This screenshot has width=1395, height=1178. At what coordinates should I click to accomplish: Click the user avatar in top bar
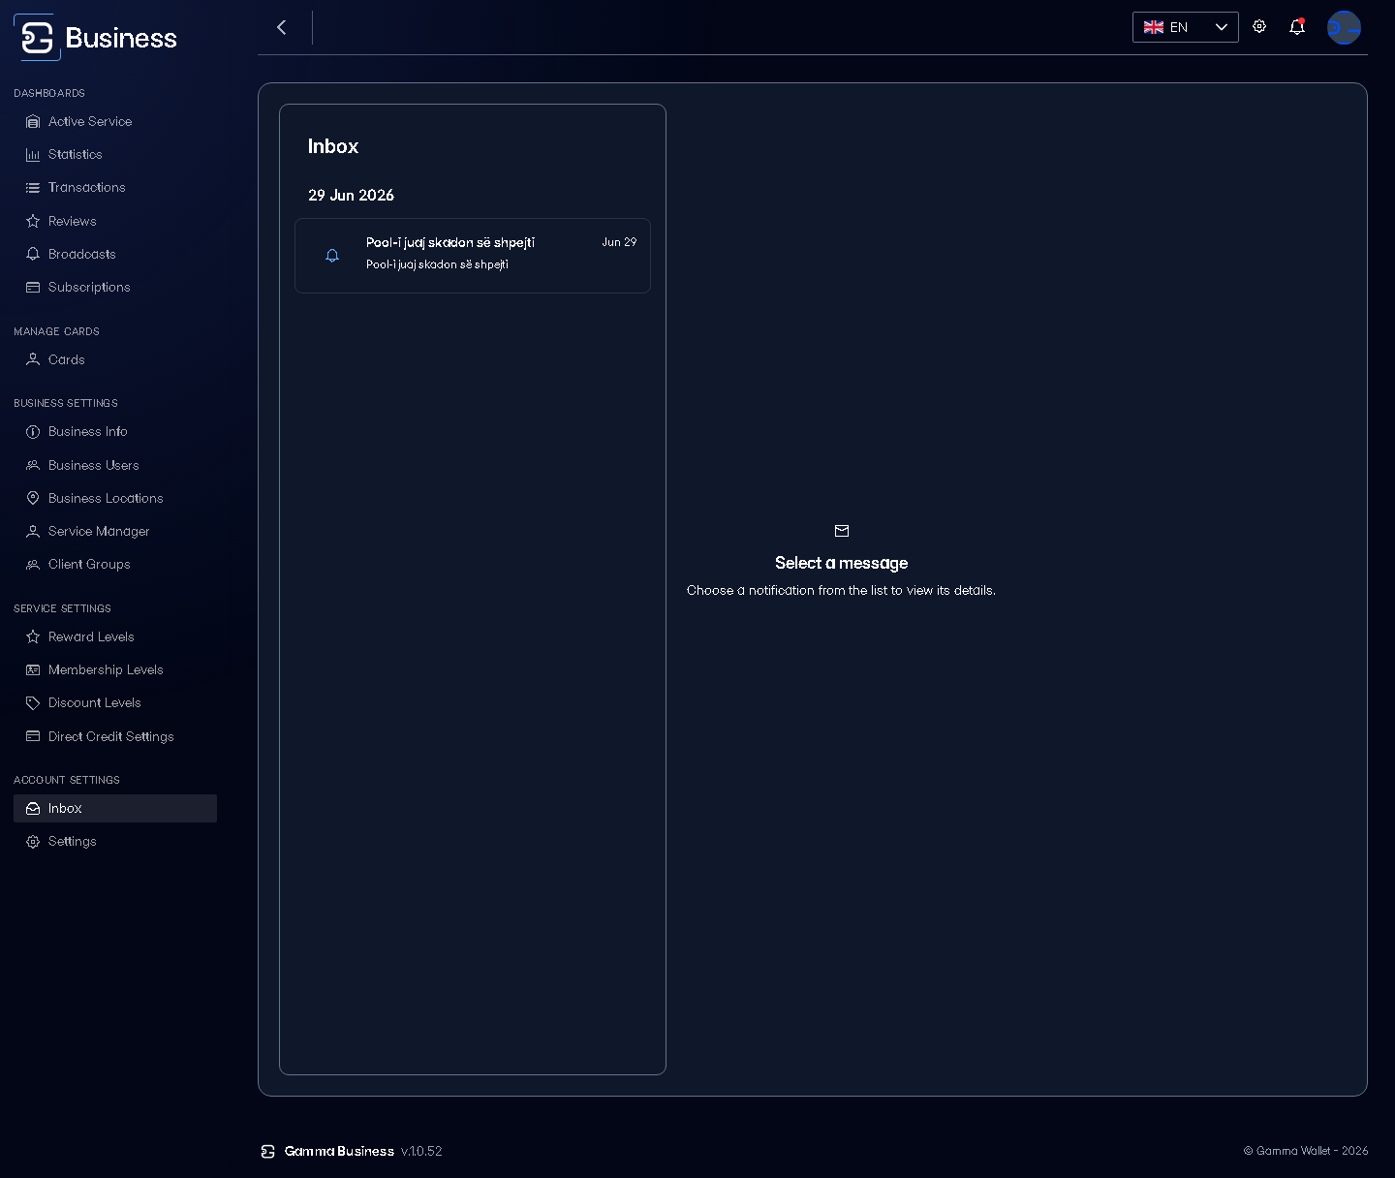(1344, 27)
